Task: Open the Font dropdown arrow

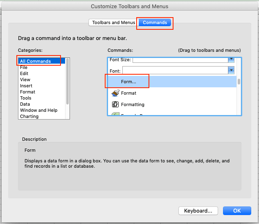Action: pos(231,70)
